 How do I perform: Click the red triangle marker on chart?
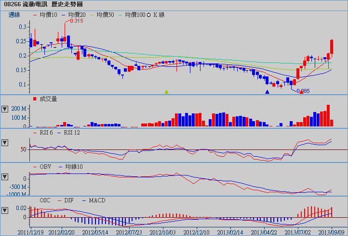coord(302,91)
